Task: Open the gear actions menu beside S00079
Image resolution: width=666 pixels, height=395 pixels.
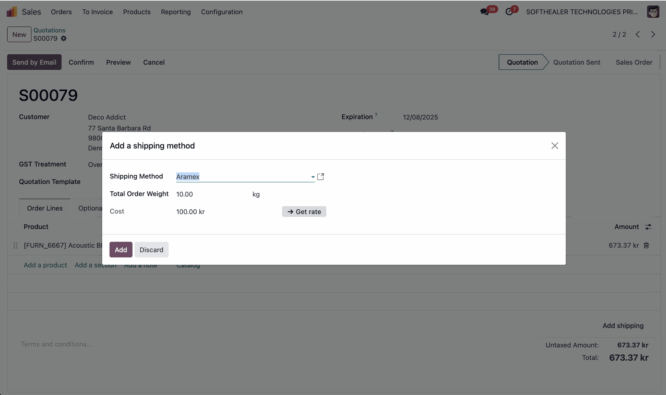Action: (63, 38)
